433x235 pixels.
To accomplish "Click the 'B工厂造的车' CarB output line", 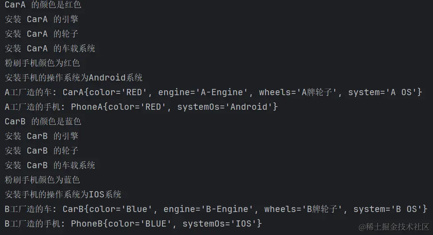I will click(x=216, y=209).
